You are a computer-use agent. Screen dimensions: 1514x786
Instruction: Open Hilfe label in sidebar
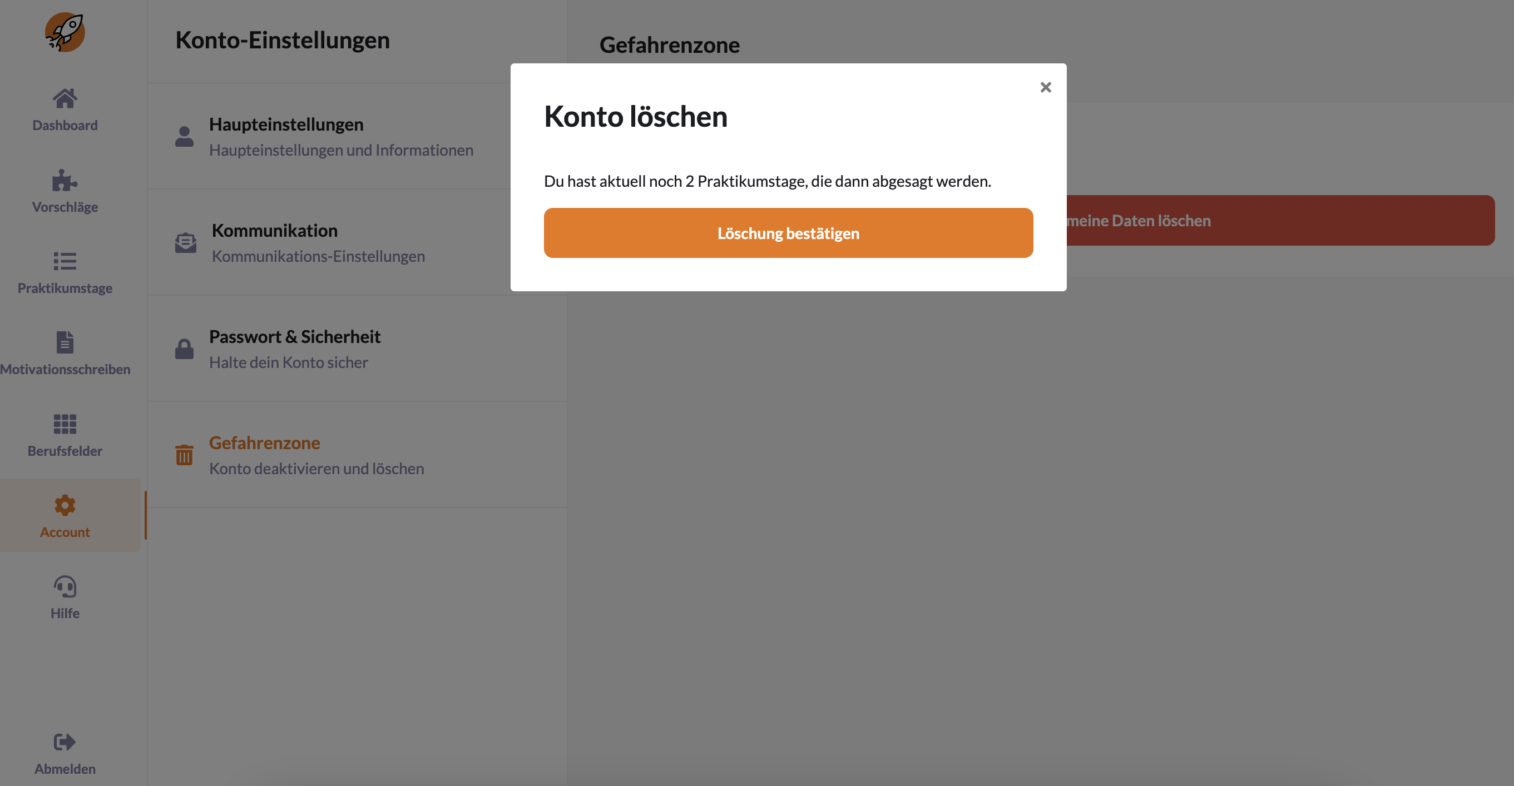point(65,613)
